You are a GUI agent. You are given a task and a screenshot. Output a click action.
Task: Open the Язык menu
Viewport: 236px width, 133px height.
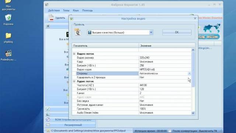coord(76,10)
